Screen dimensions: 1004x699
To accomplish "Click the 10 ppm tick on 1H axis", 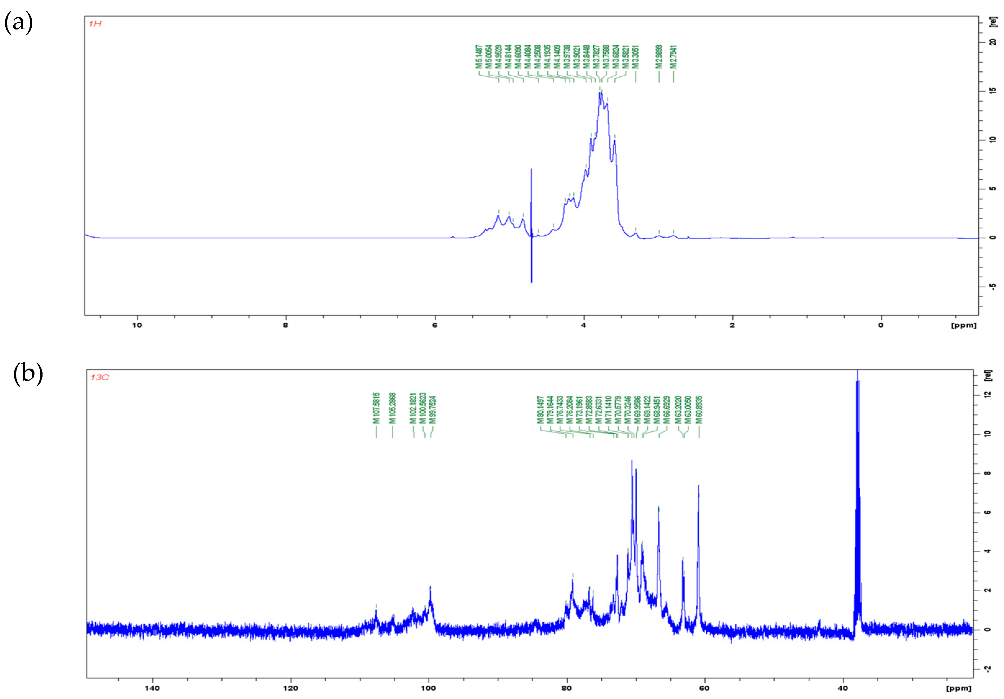I will coord(137,325).
